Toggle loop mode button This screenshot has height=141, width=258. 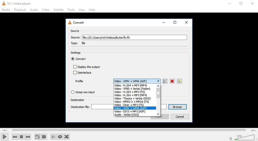point(60,137)
